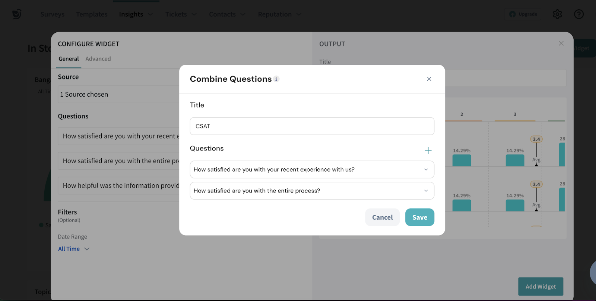This screenshot has width=596, height=301.
Task: Expand the entire process question dropdown
Action: click(x=426, y=191)
